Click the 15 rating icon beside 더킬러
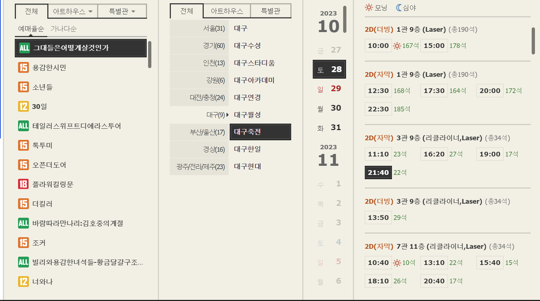The height and width of the screenshot is (301, 540). coord(23,204)
